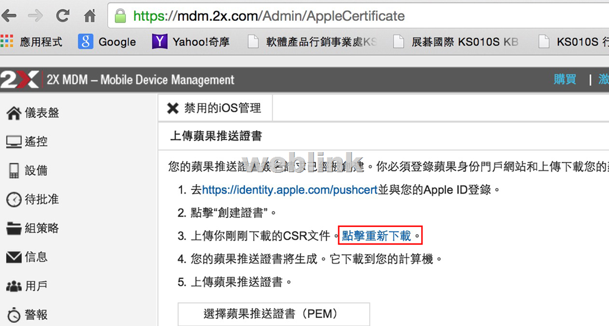Open the 儀表盤 dashboard home icon
The height and width of the screenshot is (326, 609).
(x=14, y=113)
